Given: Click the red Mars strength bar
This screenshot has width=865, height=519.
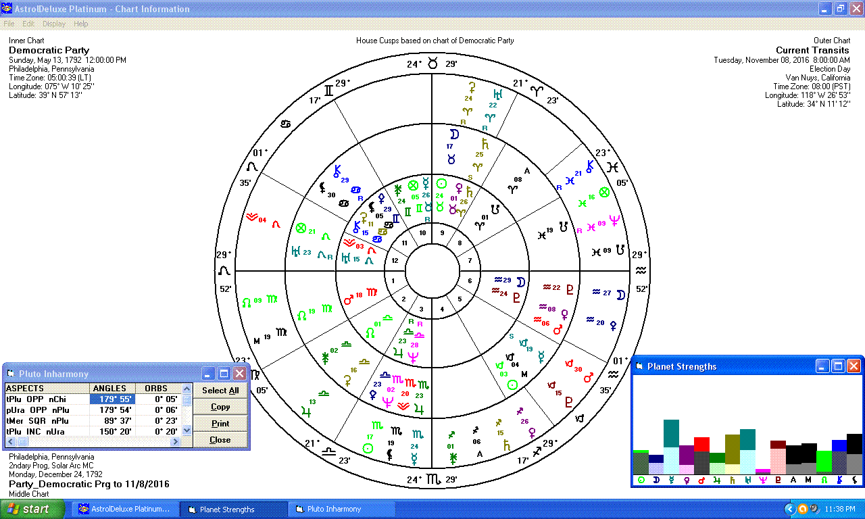Looking at the screenshot, I should coord(701,455).
